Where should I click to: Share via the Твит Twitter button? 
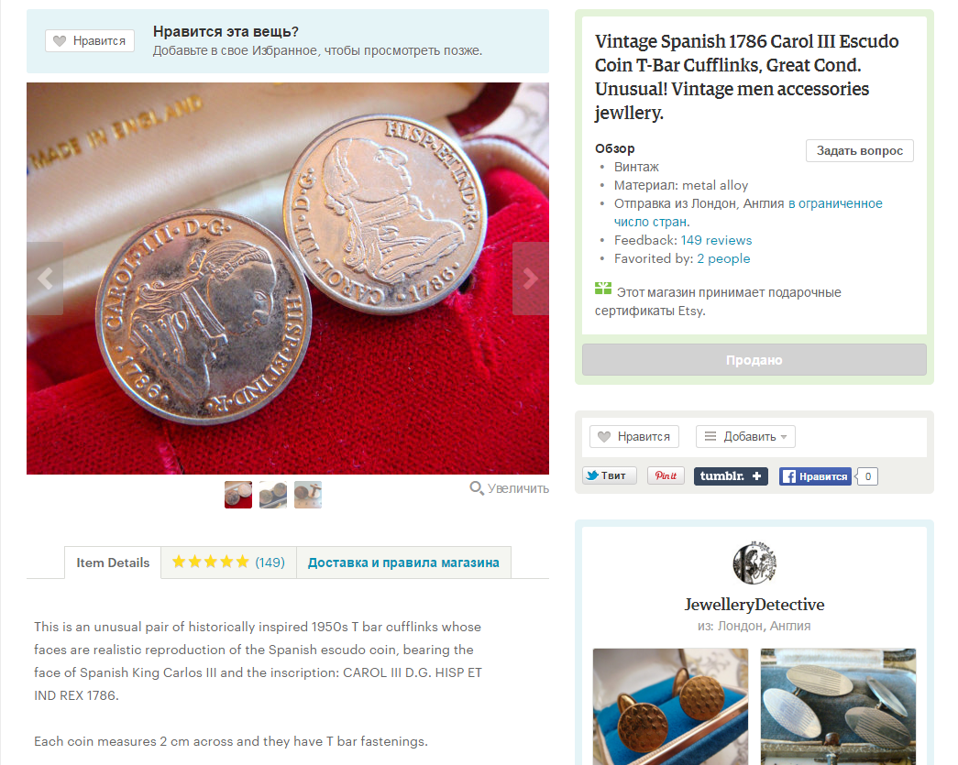[x=609, y=475]
